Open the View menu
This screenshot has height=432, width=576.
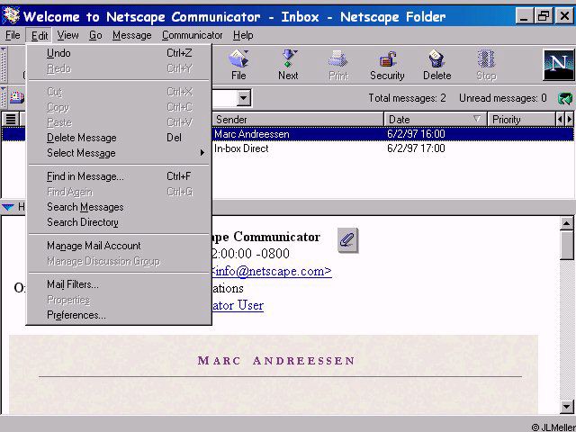pyautogui.click(x=67, y=35)
